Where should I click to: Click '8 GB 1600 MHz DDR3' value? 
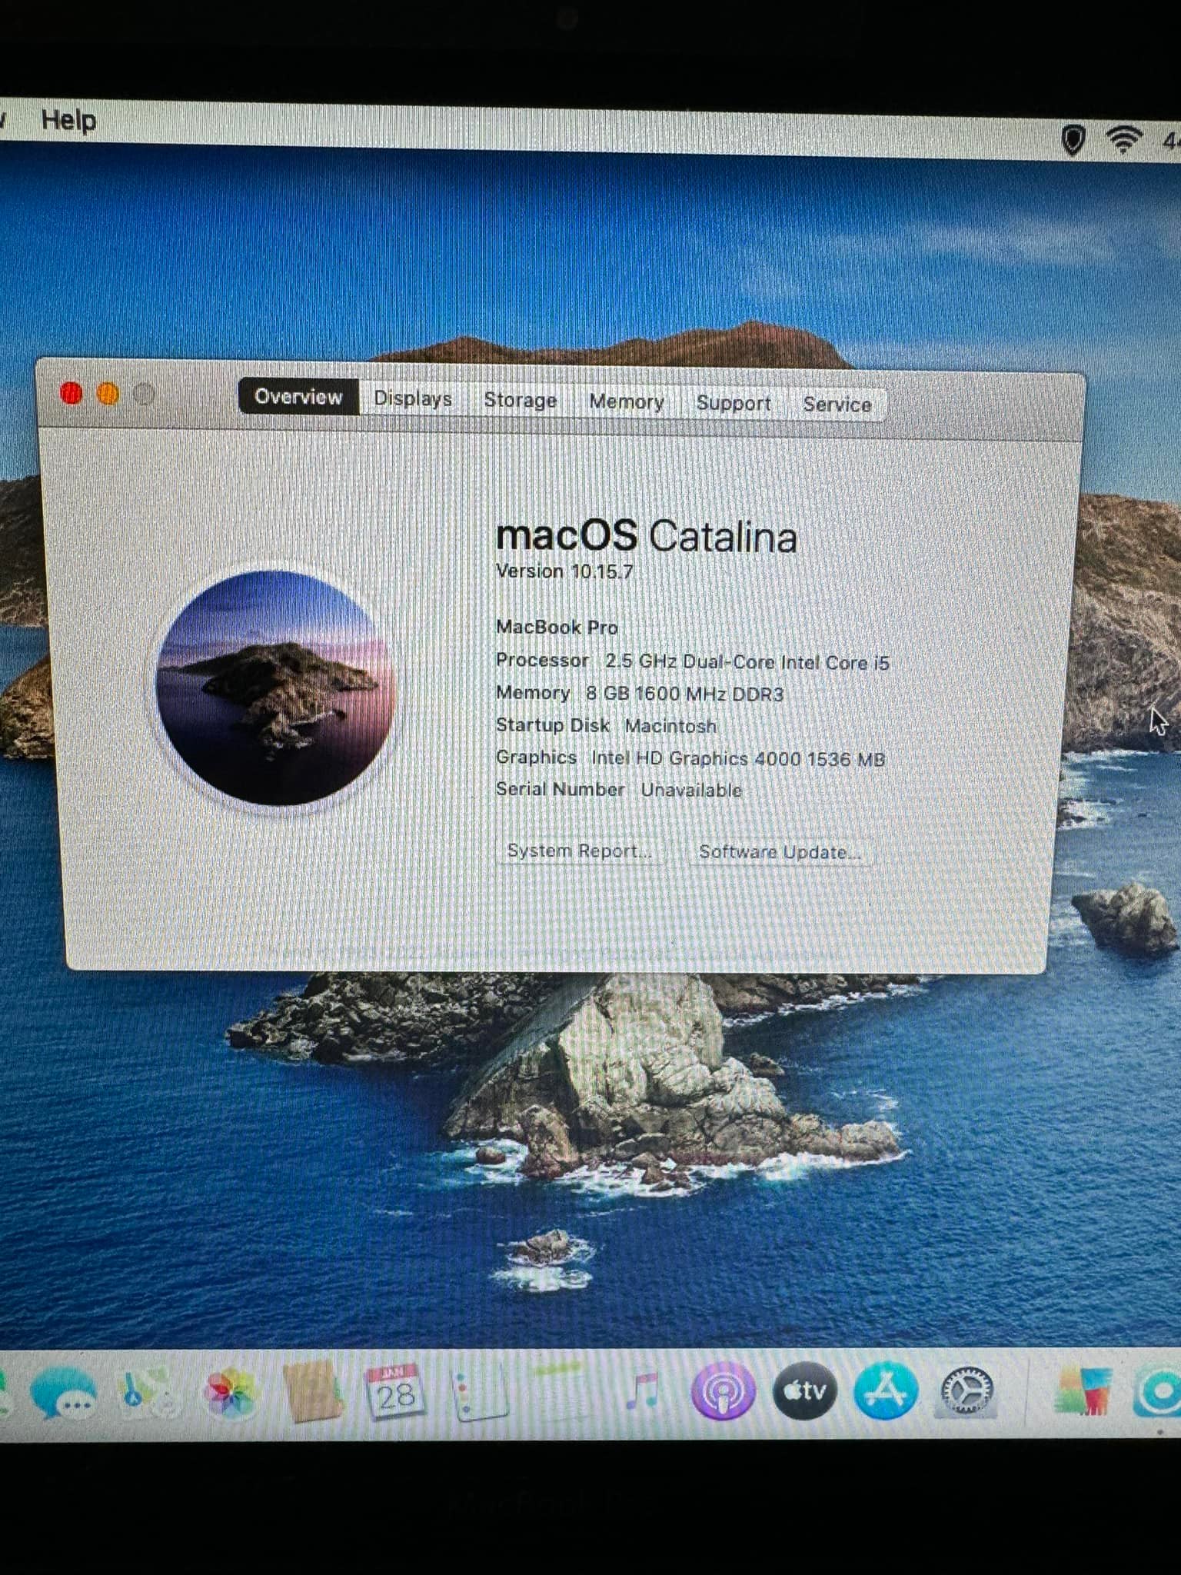click(684, 694)
